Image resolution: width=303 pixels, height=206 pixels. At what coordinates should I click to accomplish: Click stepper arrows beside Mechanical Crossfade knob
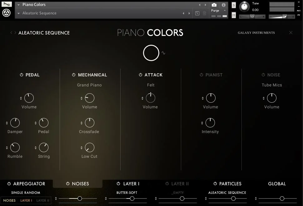[82, 123]
